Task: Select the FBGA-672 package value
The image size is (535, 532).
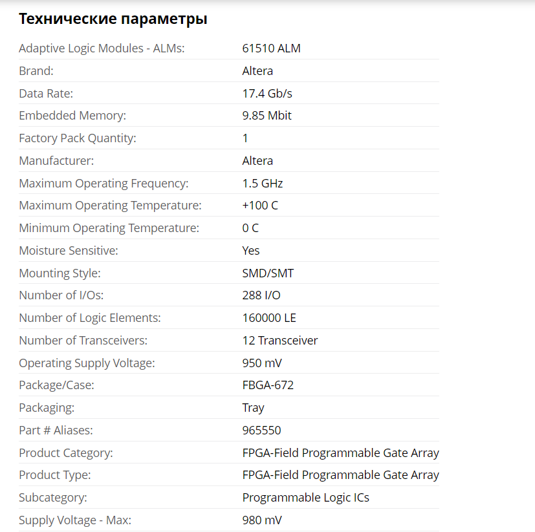Action: point(268,385)
